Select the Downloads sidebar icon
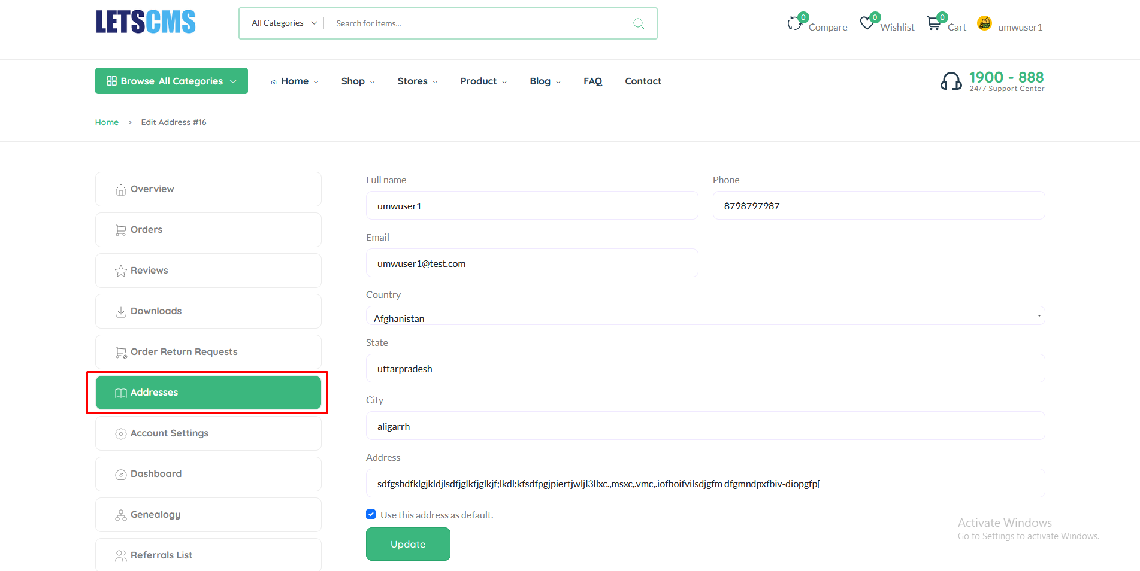The height and width of the screenshot is (571, 1140). [121, 311]
